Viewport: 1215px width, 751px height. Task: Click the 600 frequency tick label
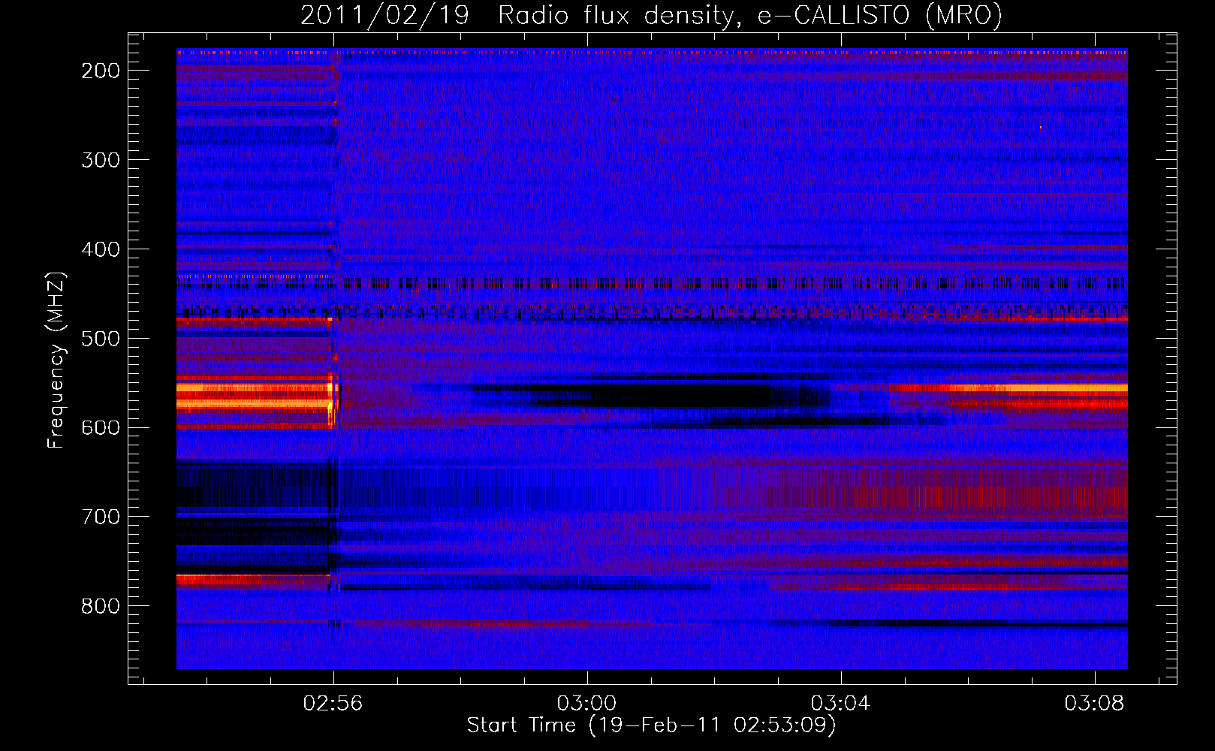(x=101, y=427)
